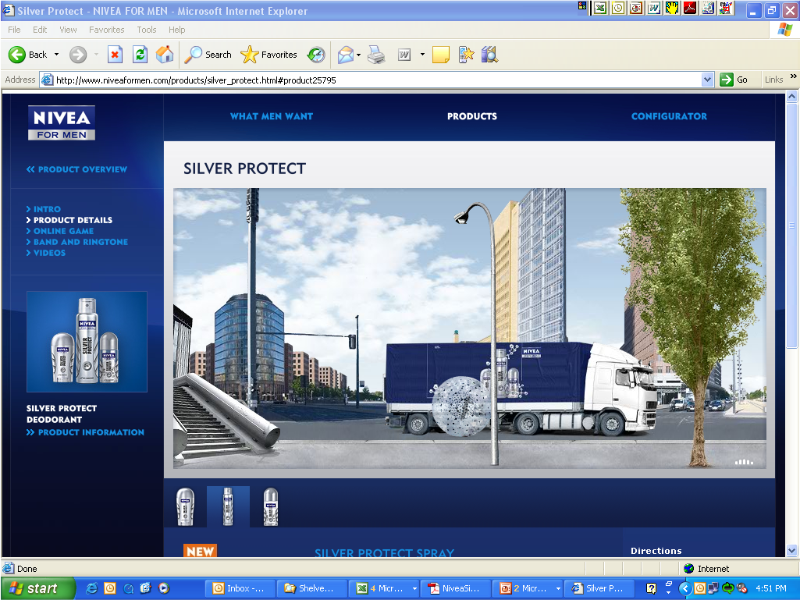Click the scroll-down arrow on the page scrollbar

click(x=792, y=551)
